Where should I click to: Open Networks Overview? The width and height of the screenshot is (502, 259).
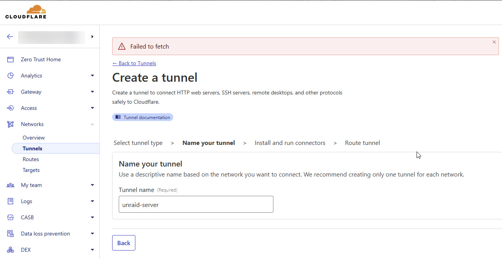click(x=34, y=138)
